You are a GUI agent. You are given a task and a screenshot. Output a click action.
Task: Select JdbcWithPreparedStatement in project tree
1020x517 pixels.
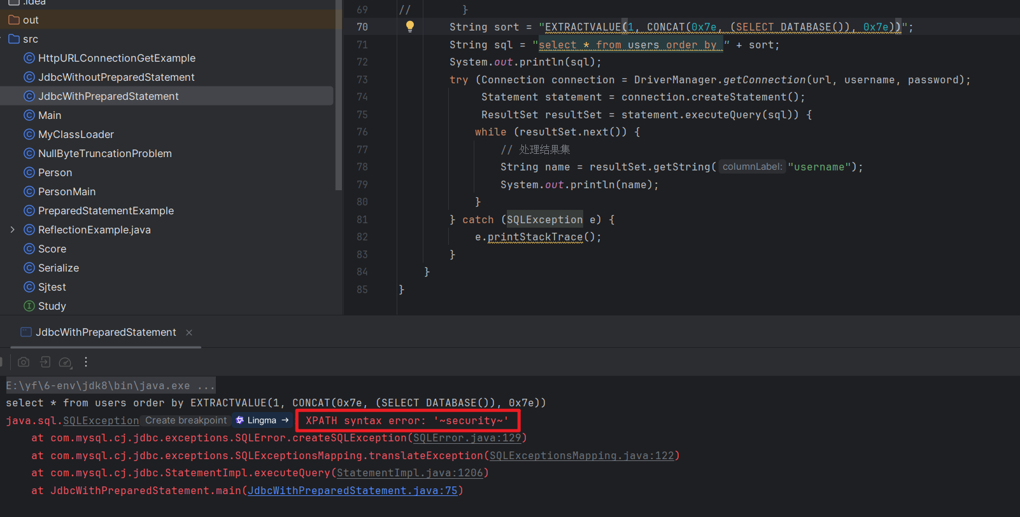(x=108, y=96)
